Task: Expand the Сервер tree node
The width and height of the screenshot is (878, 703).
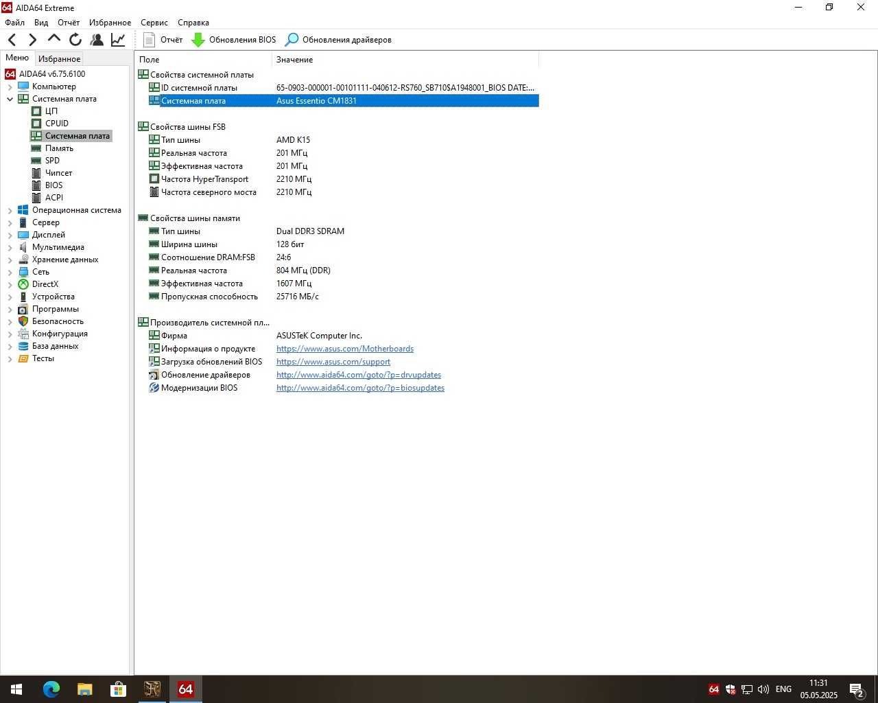Action: [10, 223]
